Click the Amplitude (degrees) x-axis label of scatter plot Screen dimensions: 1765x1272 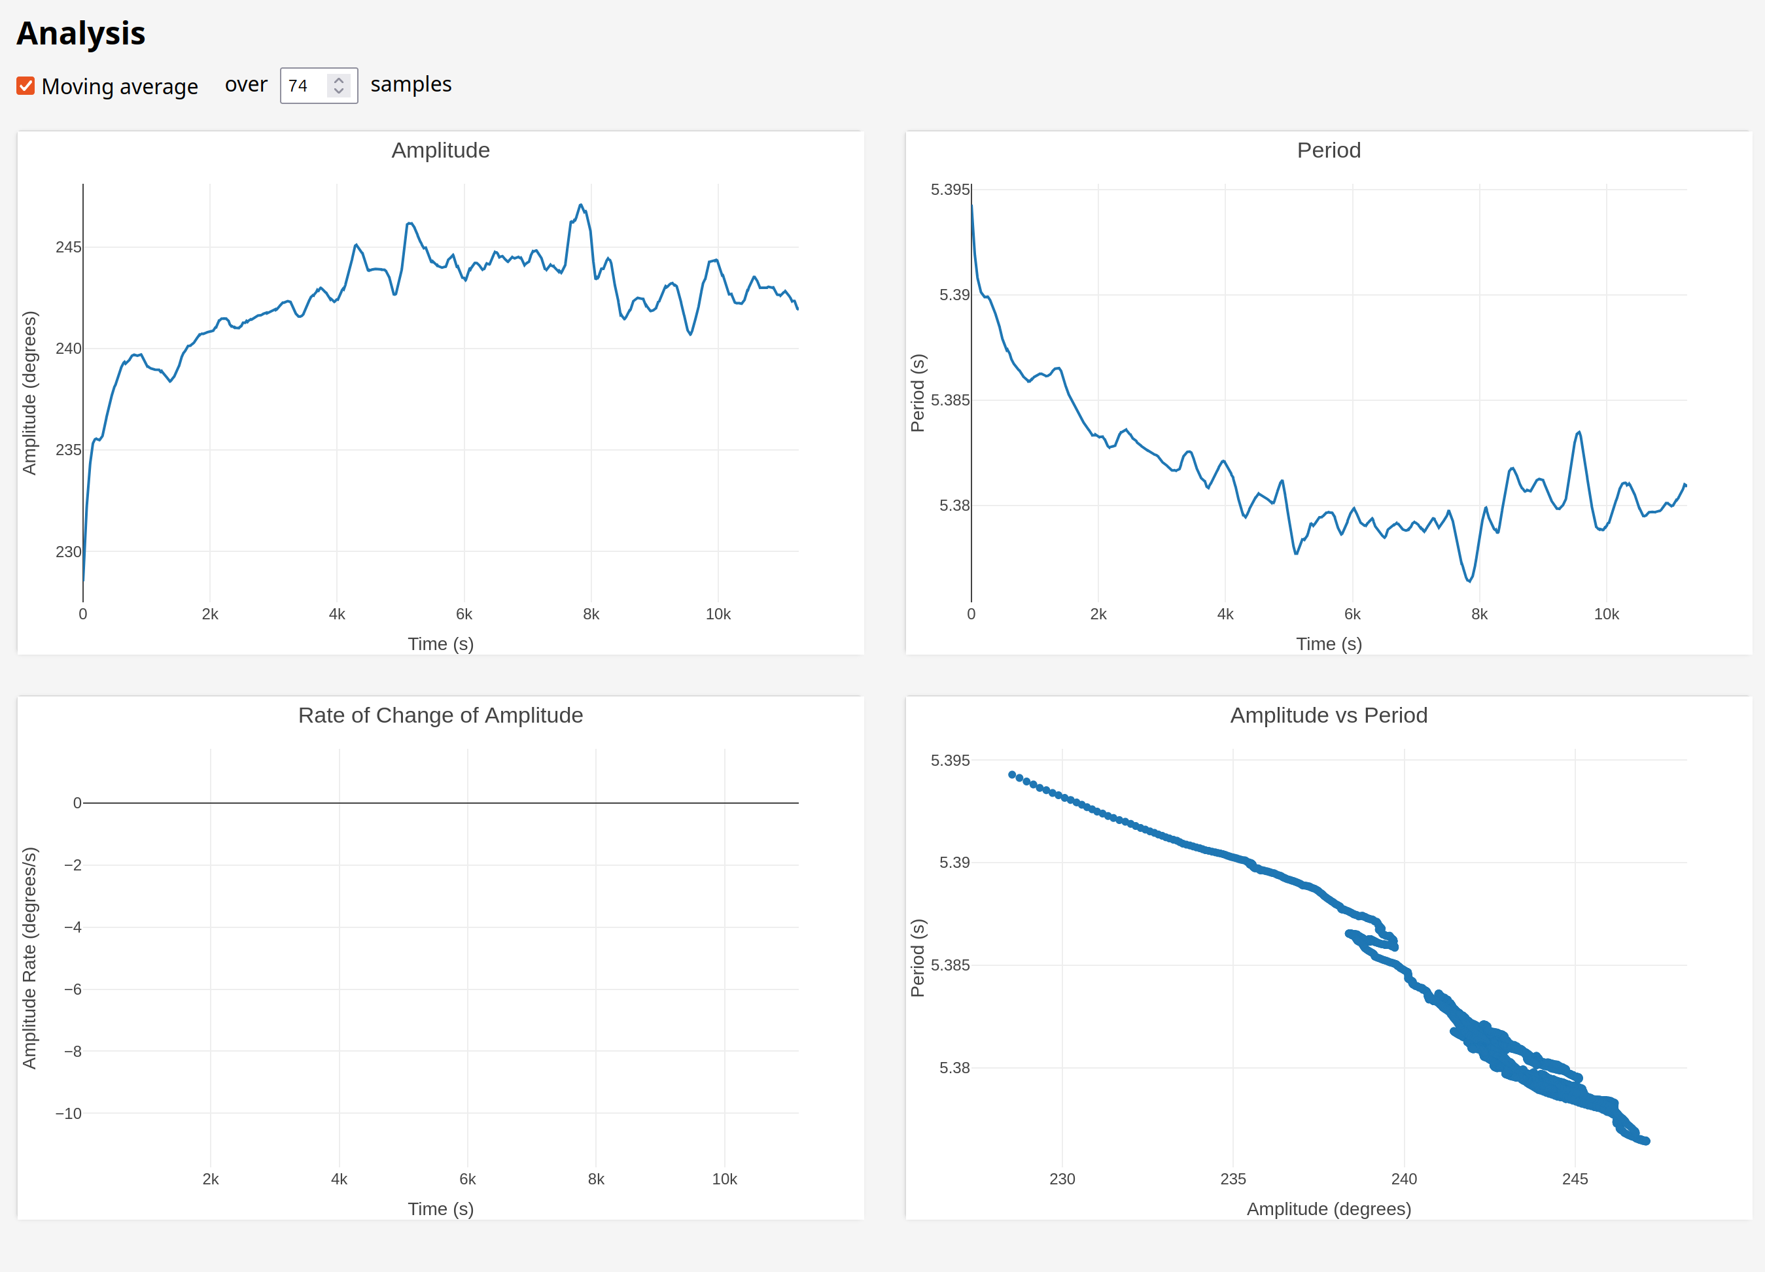1329,1208
